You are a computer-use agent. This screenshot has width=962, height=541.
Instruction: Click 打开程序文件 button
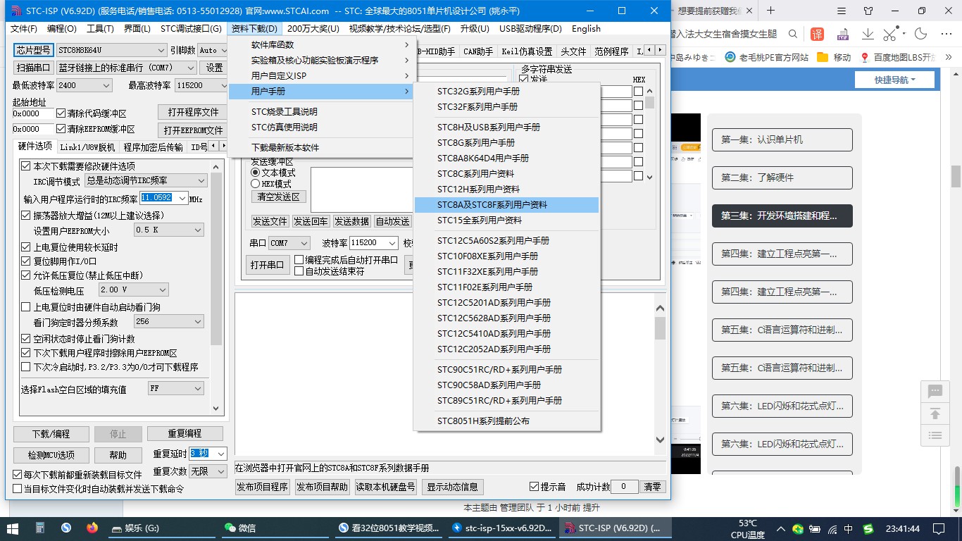point(193,112)
